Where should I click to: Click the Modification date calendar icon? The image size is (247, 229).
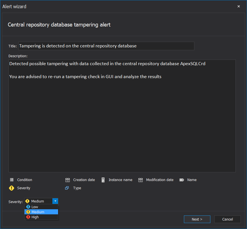pos(141,180)
